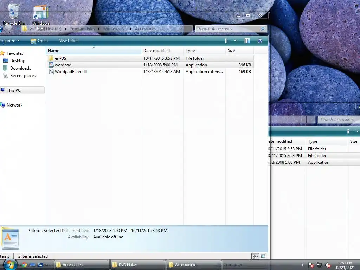This screenshot has height=270, width=360.
Task: Go to Program Files in address bar
Action: pyautogui.click(x=82, y=29)
